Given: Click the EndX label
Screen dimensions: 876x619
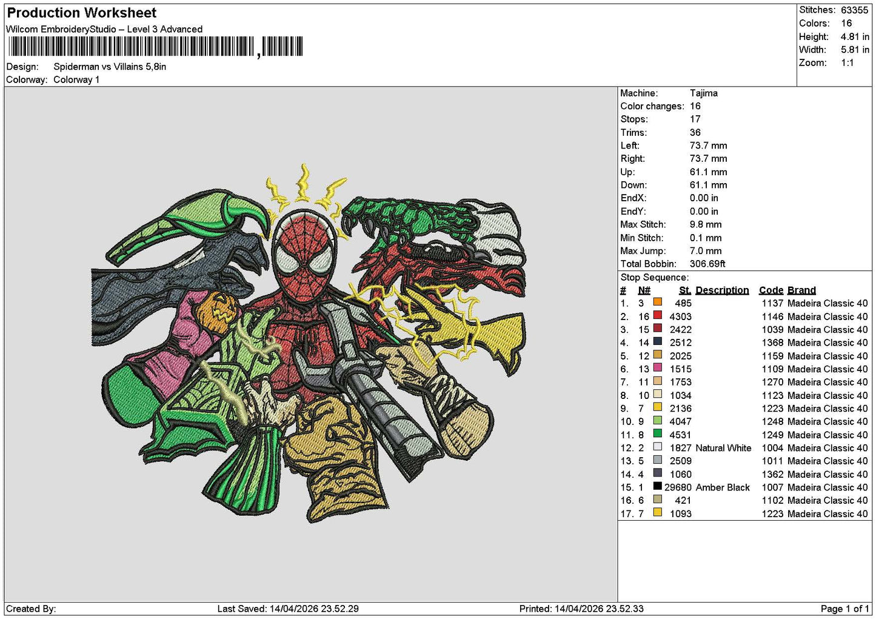Looking at the screenshot, I should (633, 198).
